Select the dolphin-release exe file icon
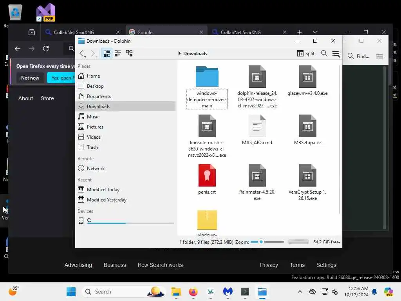 [257, 76]
